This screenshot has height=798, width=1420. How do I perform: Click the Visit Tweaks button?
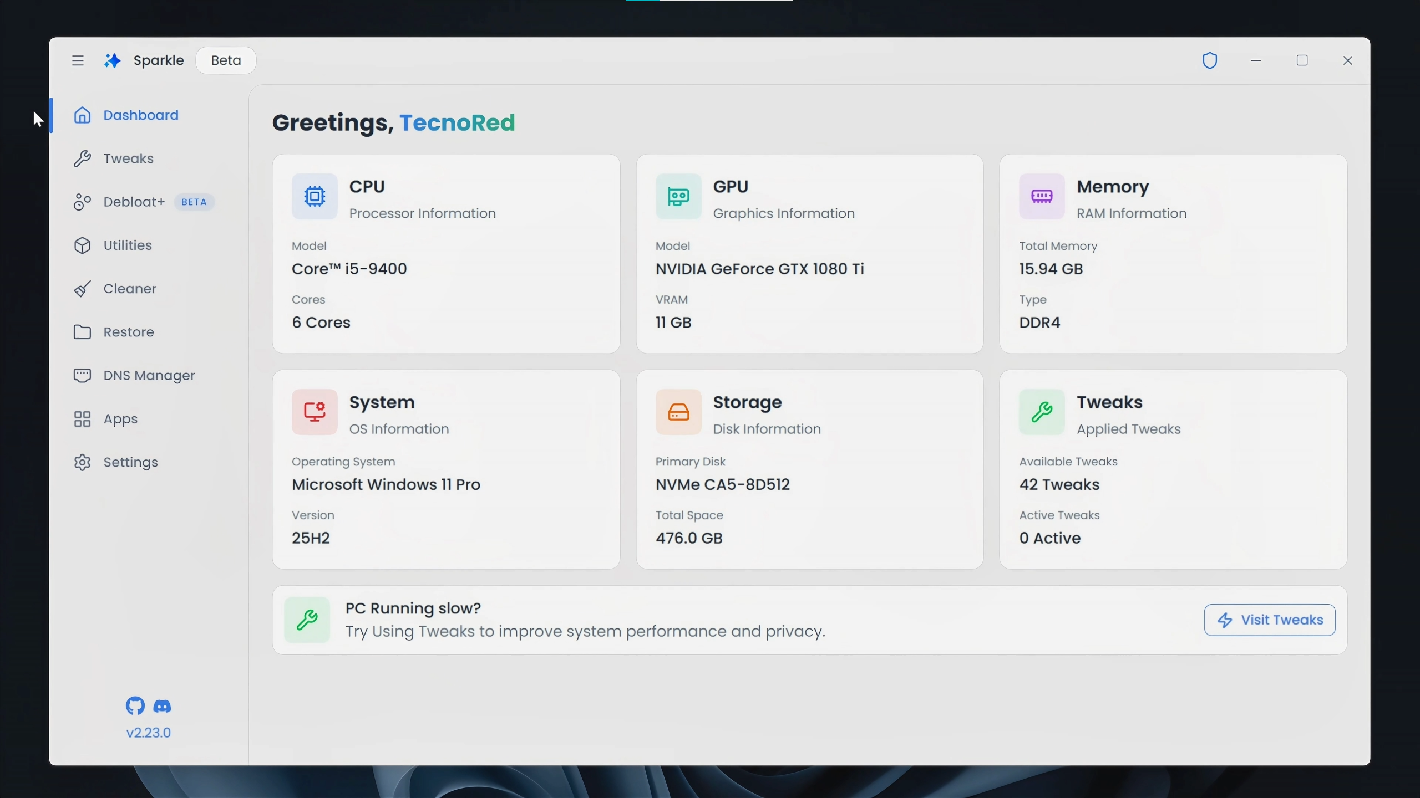point(1269,620)
